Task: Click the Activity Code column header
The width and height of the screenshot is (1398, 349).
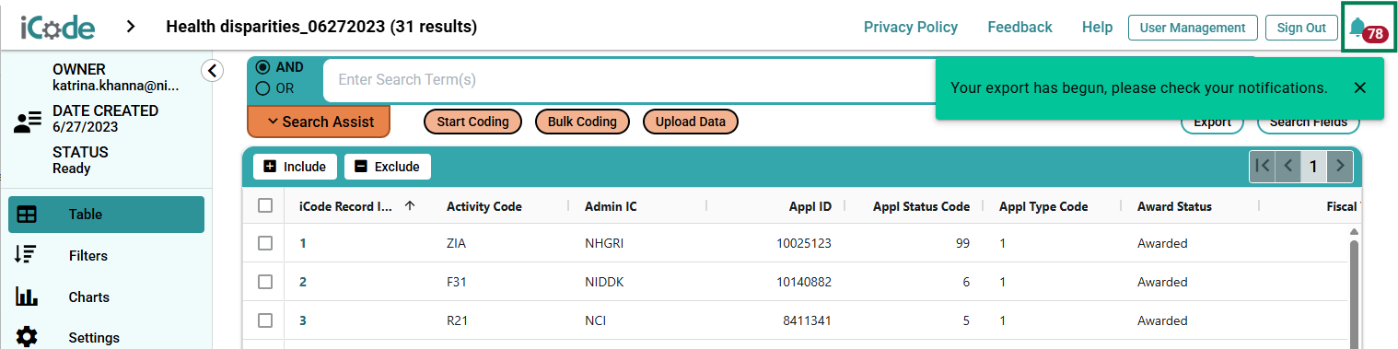Action: pos(484,206)
